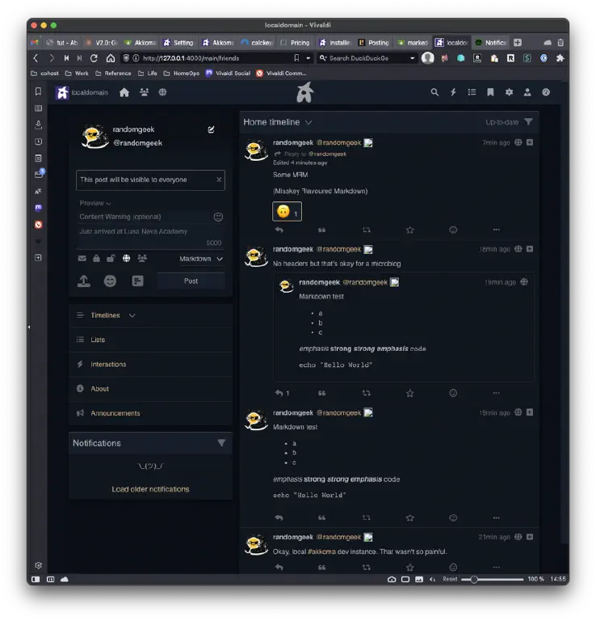
Task: Repeat the 'No headers' post
Action: (367, 393)
